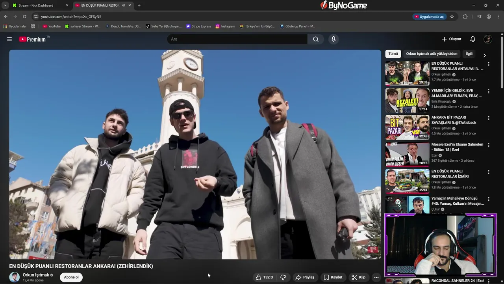The height and width of the screenshot is (284, 504).
Task: Open the DeepL Translate bookmark
Action: [x=123, y=26]
